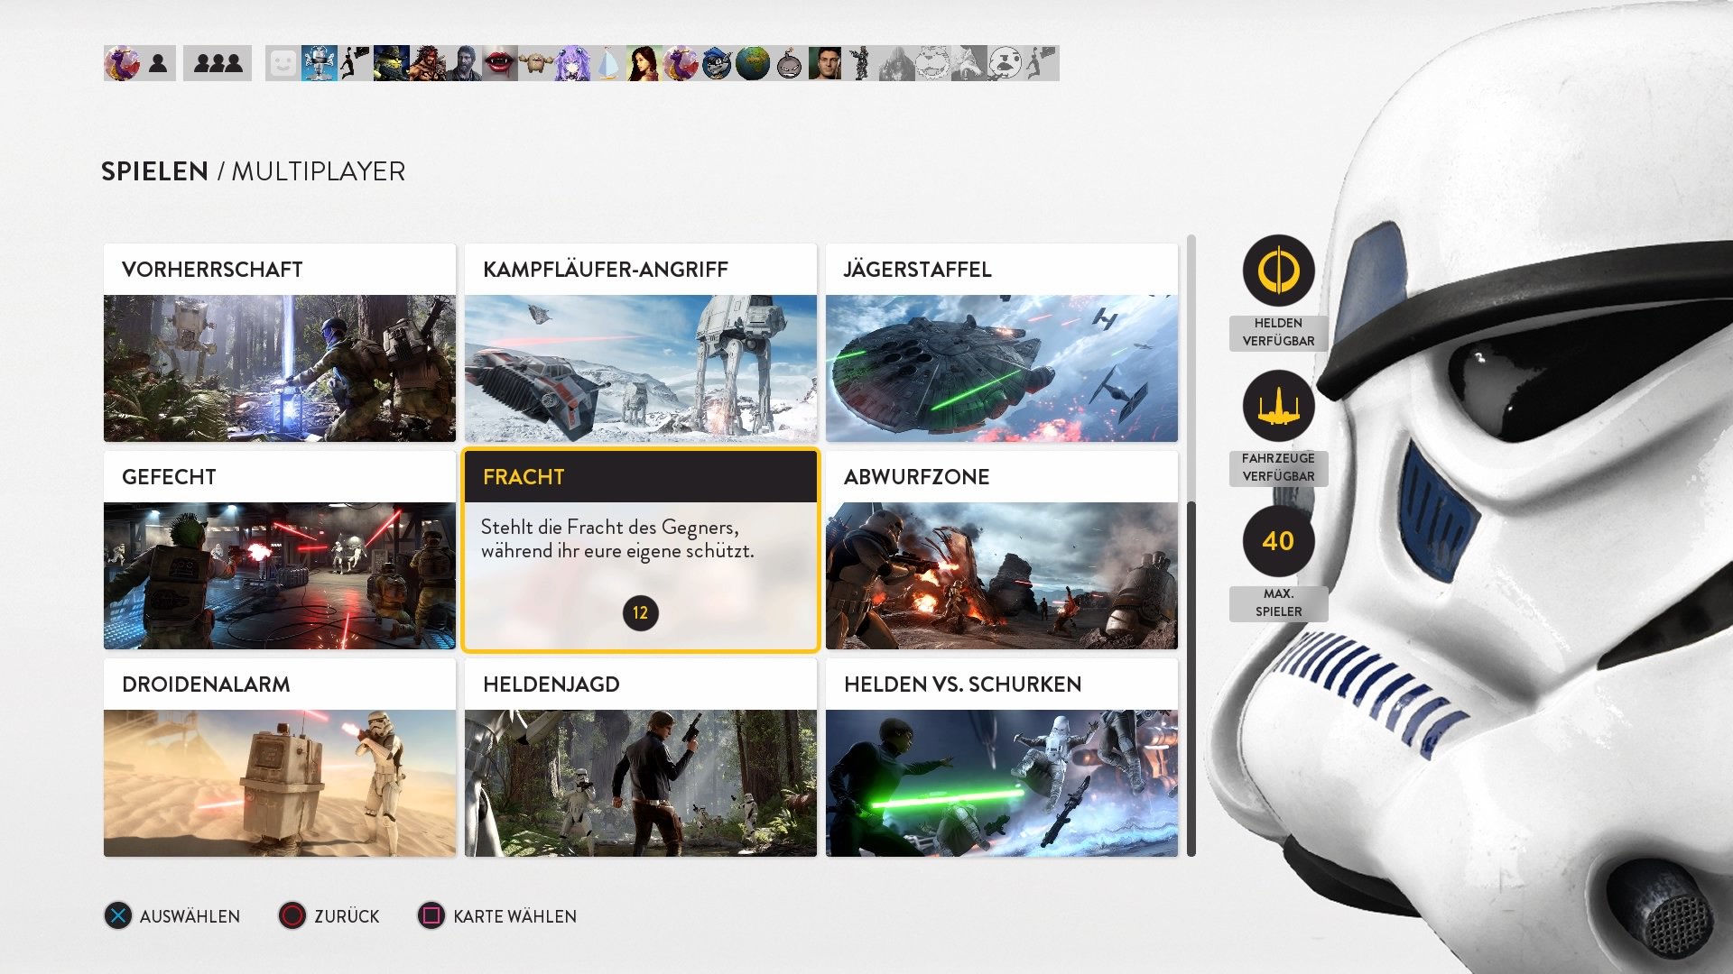Image resolution: width=1733 pixels, height=974 pixels.
Task: Click the Karte Wählen square icon
Action: (x=431, y=916)
